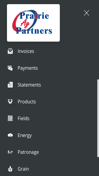Click the Grain wheat icon
The image size is (99, 176).
[10, 169]
